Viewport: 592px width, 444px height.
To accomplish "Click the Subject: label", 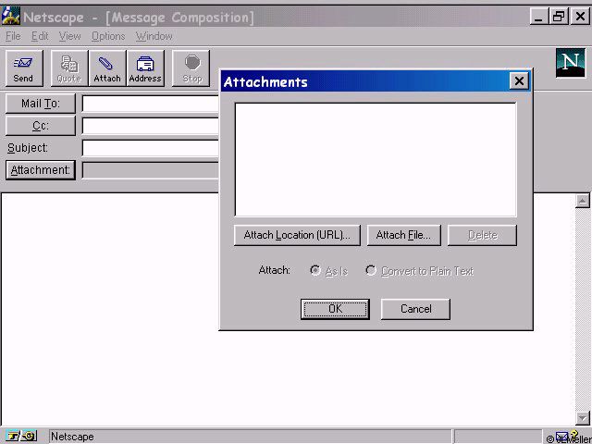I will (x=28, y=148).
